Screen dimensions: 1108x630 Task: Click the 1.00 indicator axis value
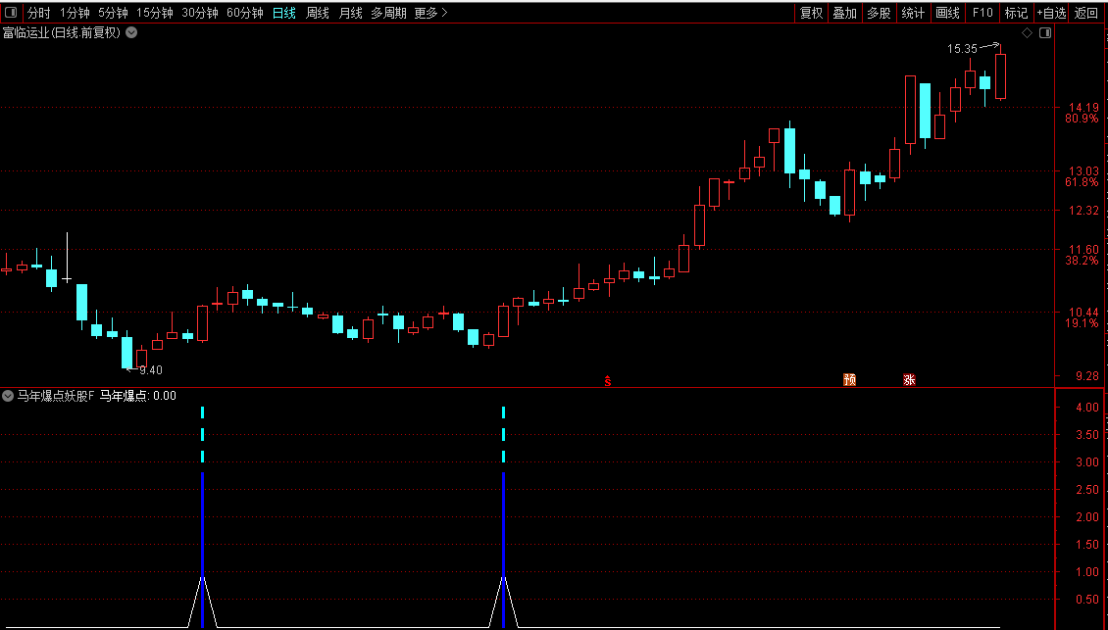click(1086, 573)
